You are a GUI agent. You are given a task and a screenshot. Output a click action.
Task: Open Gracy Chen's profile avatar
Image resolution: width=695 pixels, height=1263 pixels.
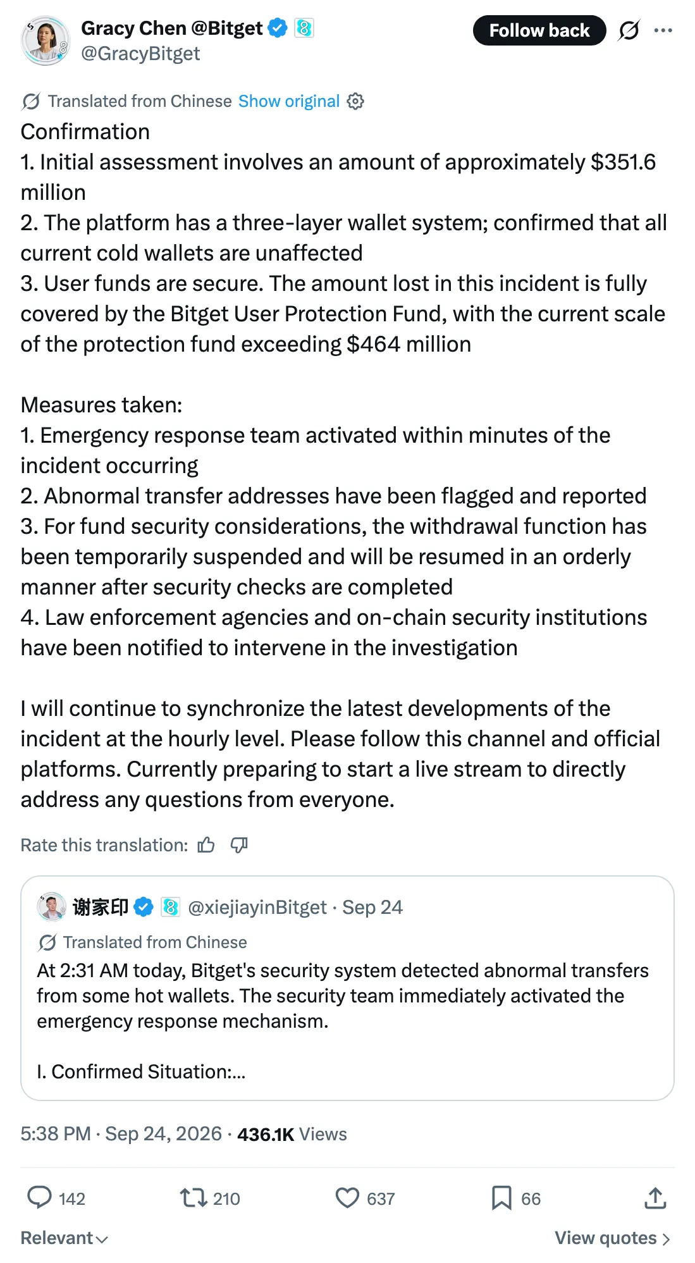[x=46, y=40]
